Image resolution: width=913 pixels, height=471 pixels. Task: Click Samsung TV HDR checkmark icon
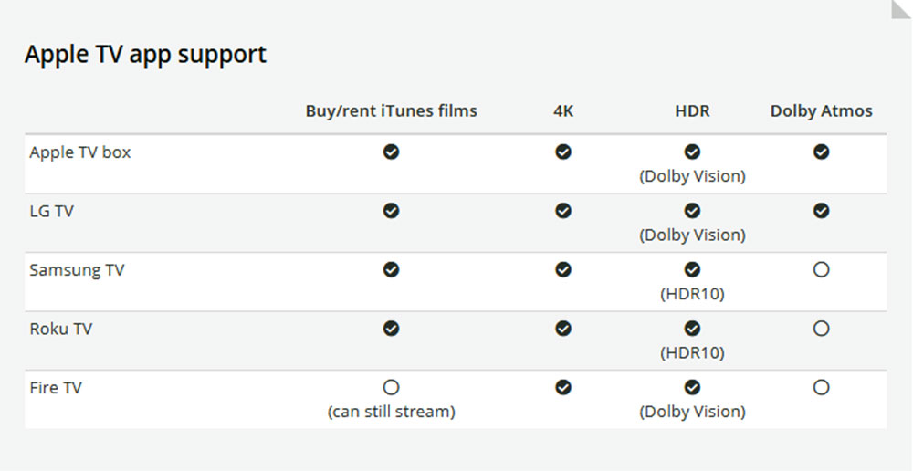pos(692,269)
